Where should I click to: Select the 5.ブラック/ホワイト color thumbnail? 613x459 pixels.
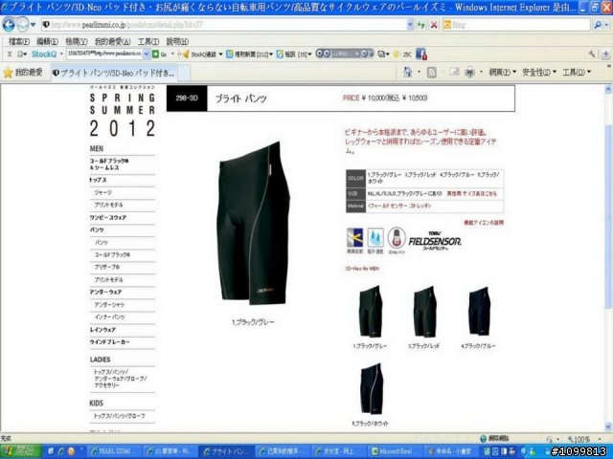(x=371, y=389)
